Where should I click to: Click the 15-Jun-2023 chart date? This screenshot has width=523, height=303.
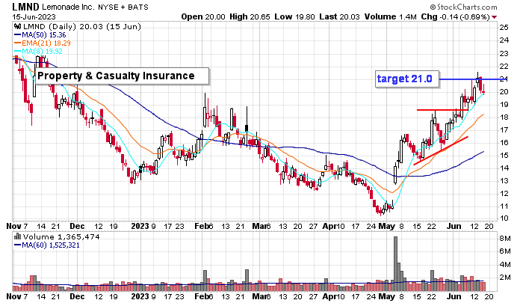tap(34, 16)
